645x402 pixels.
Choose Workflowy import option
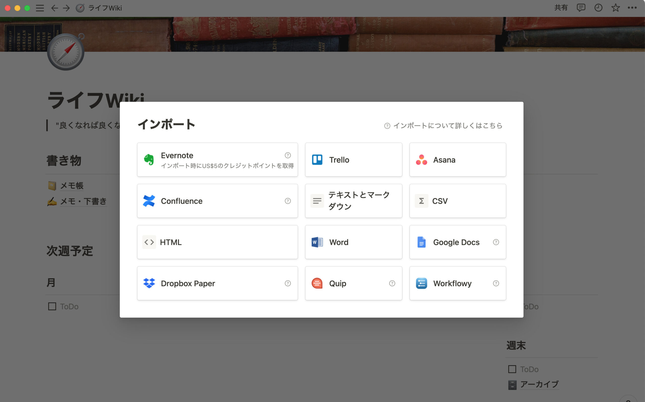(458, 283)
